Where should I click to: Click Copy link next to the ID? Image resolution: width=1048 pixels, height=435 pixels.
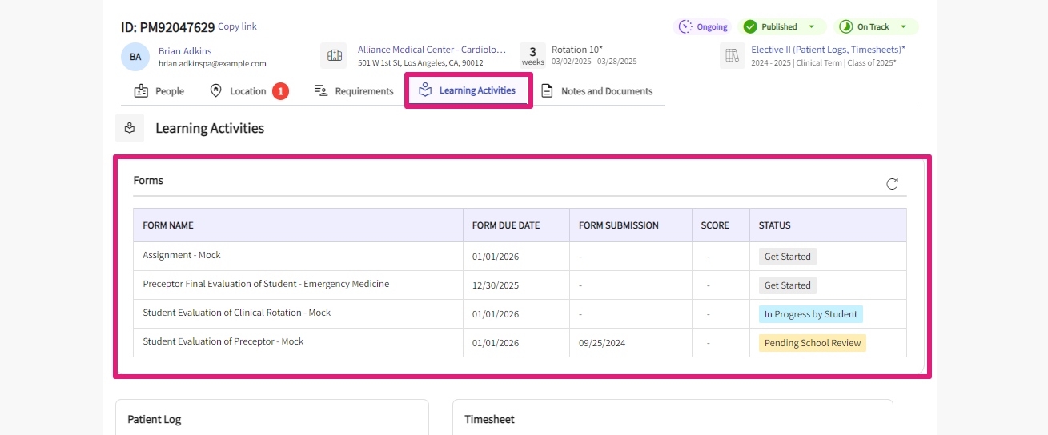pos(237,26)
